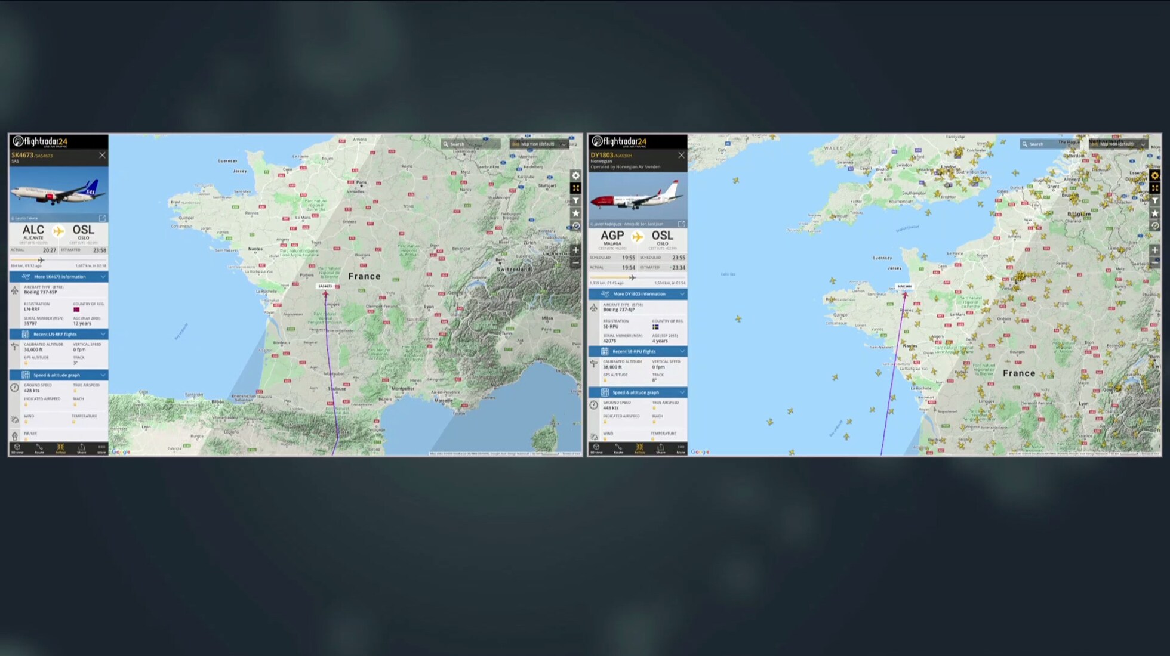This screenshot has width=1170, height=656.
Task: Select OSL destination in SK4673 panel
Action: click(x=84, y=233)
